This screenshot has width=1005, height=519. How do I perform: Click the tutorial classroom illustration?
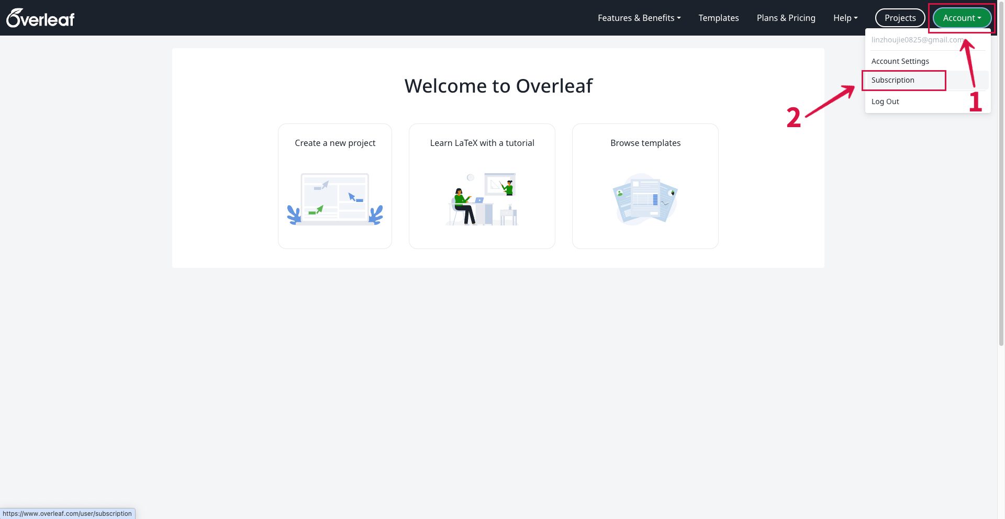pyautogui.click(x=483, y=199)
